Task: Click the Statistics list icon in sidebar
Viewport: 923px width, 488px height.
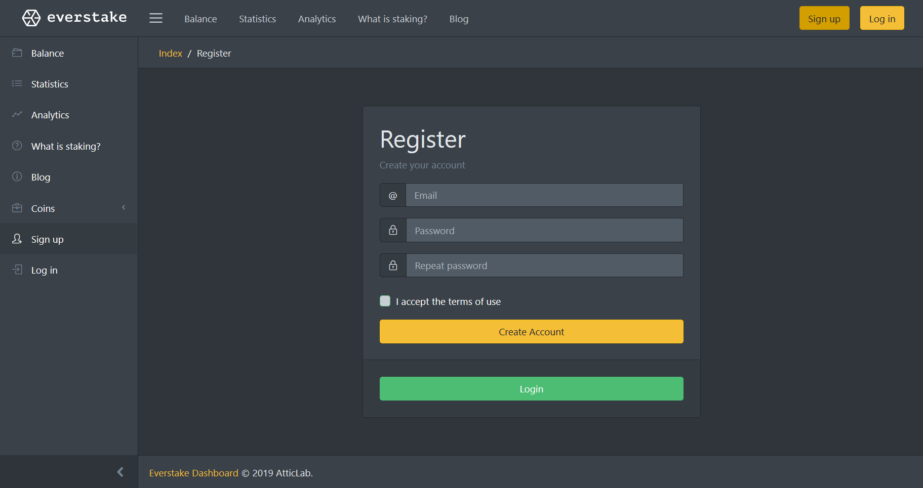Action: [17, 83]
